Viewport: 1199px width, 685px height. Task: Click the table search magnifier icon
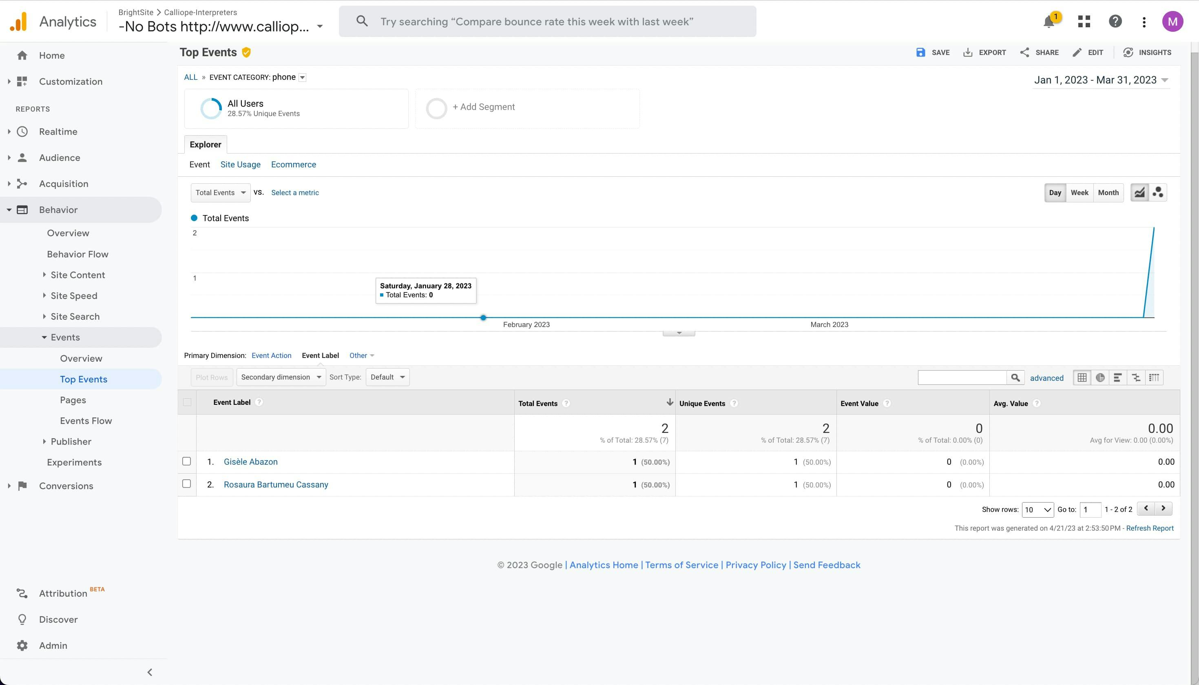pyautogui.click(x=1015, y=377)
